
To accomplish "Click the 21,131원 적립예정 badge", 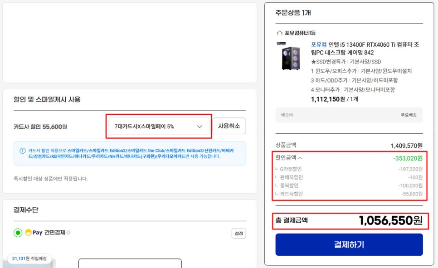I will tap(29, 258).
